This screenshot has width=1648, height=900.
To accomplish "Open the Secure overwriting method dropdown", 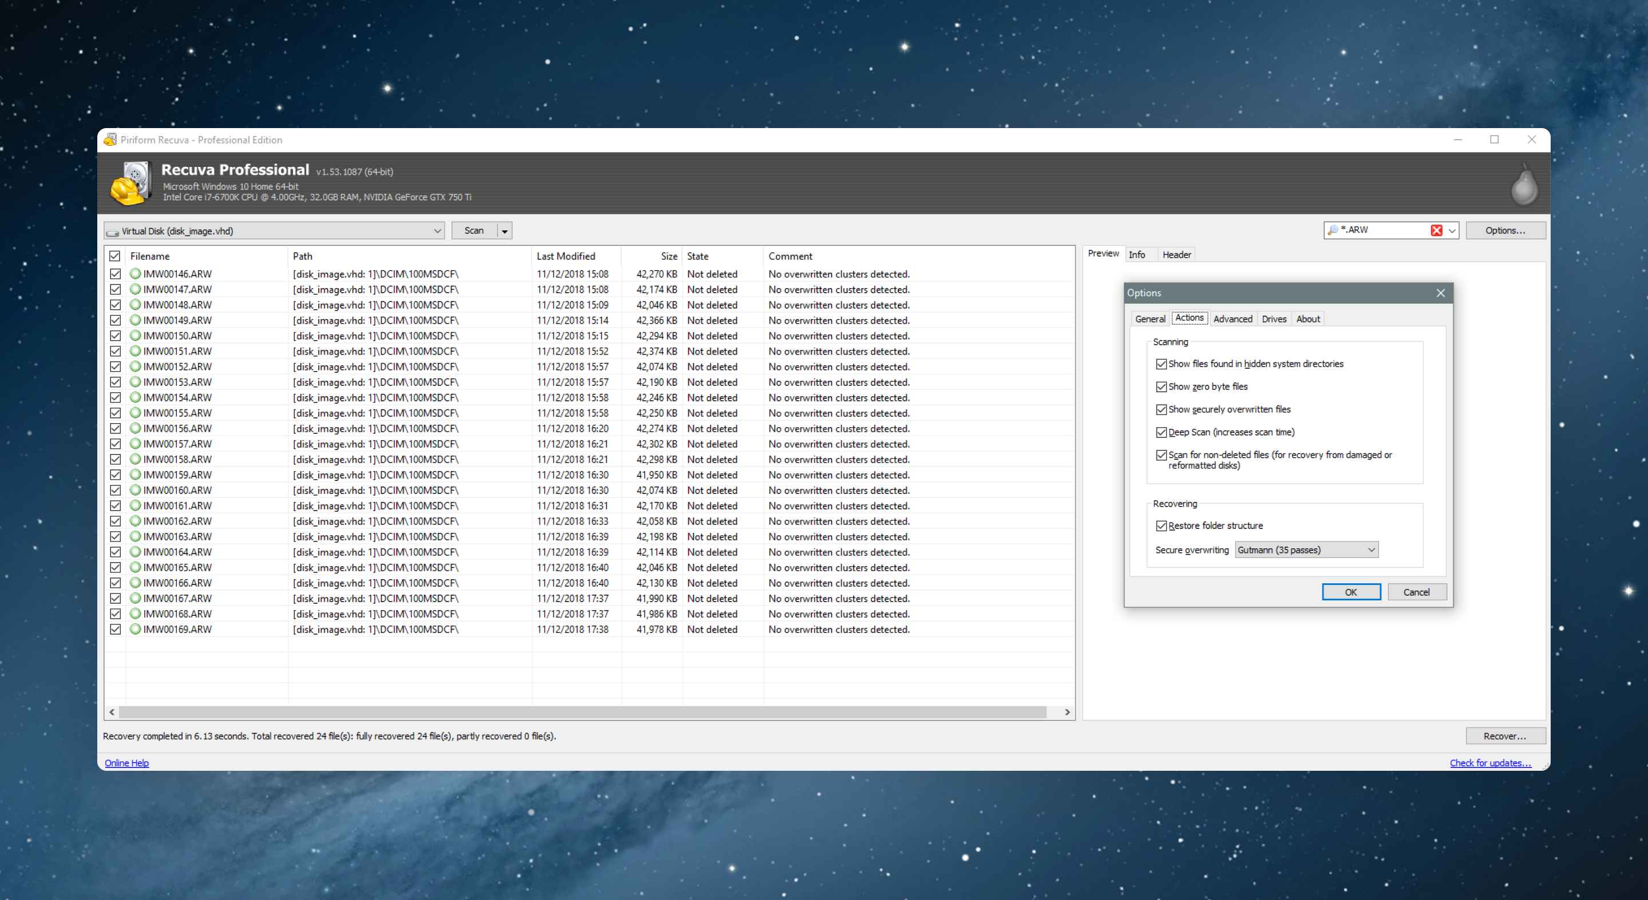I will tap(1303, 549).
